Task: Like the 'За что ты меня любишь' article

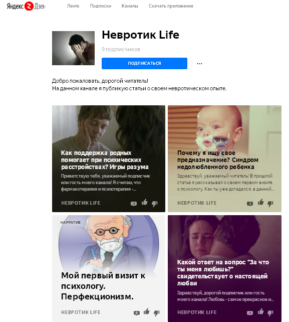Action: point(260,311)
